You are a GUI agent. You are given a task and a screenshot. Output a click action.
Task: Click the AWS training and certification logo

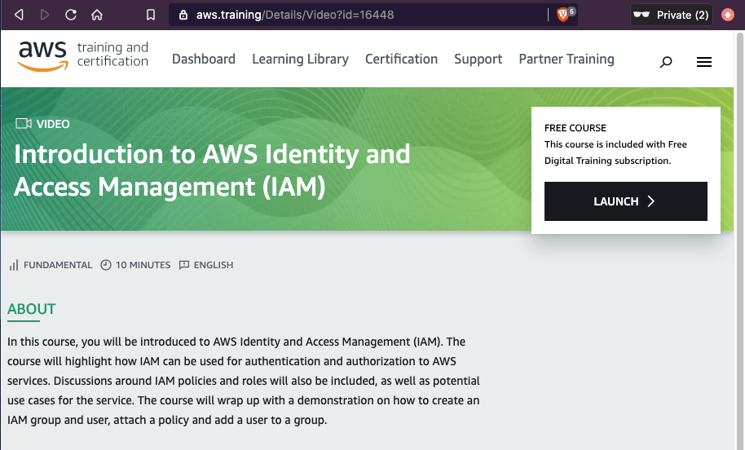click(x=82, y=55)
